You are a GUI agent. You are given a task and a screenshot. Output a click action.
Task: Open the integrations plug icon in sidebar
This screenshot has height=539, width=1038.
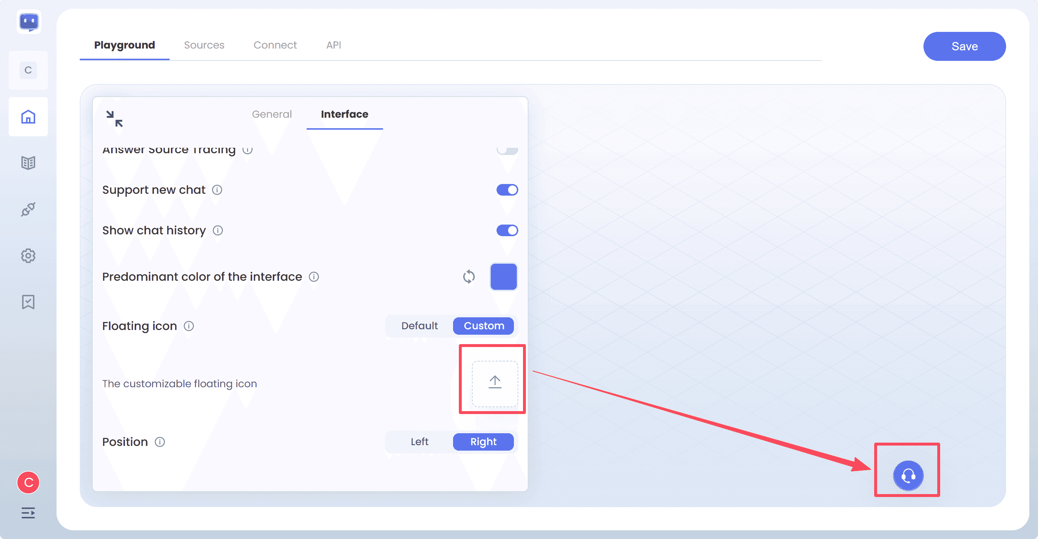pyautogui.click(x=28, y=209)
